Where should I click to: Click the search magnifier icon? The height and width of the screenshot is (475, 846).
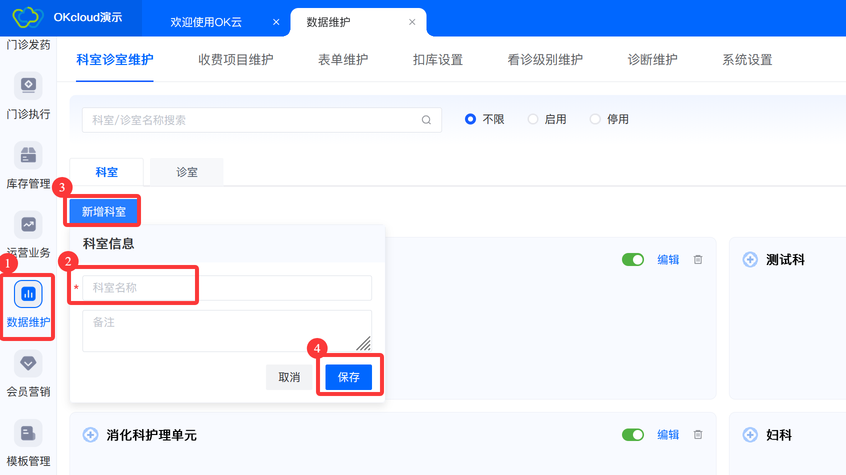(x=426, y=120)
